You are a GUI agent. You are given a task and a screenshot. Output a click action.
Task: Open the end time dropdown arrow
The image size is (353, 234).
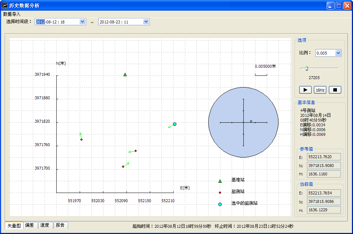(146, 22)
